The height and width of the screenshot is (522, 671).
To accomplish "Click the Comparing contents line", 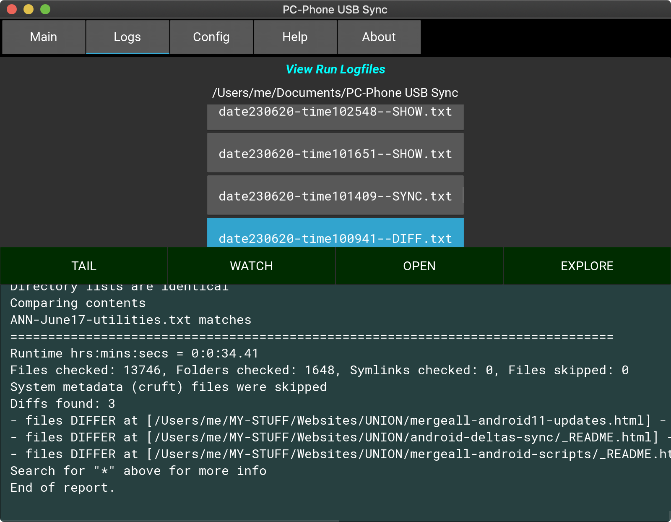I will pyautogui.click(x=78, y=303).
